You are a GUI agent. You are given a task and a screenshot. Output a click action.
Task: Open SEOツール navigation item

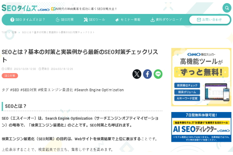[x=94, y=20]
